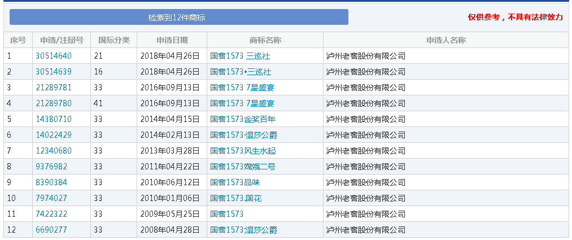Open registration number 7974027 link
The image size is (572, 240).
(51, 198)
